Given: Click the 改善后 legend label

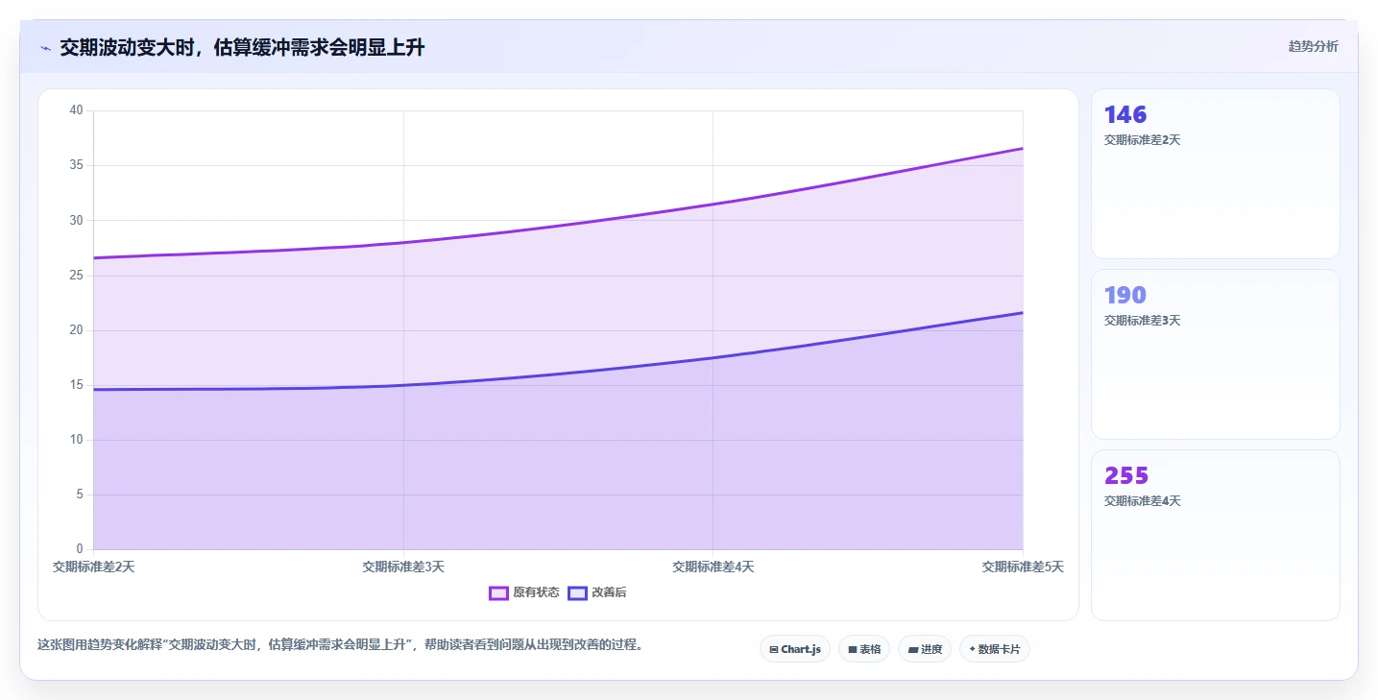Looking at the screenshot, I should (x=609, y=592).
